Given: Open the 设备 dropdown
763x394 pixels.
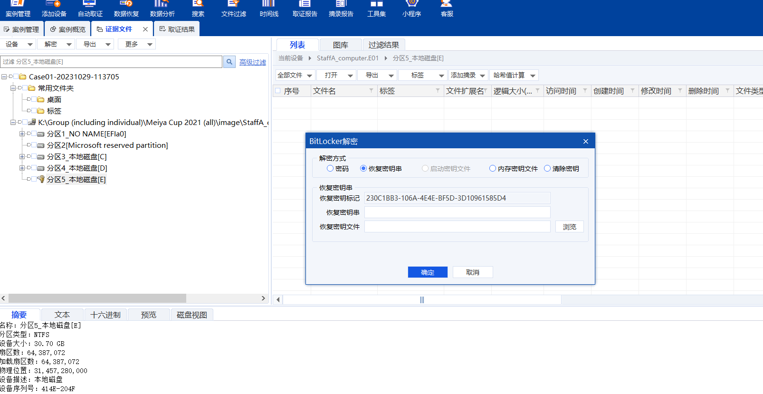Looking at the screenshot, I should (x=19, y=44).
